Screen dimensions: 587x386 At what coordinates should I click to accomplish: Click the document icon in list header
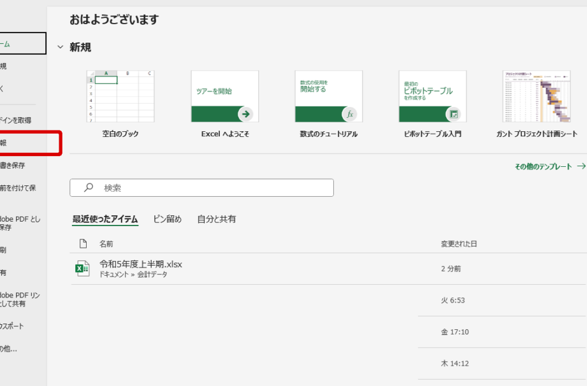pos(83,244)
